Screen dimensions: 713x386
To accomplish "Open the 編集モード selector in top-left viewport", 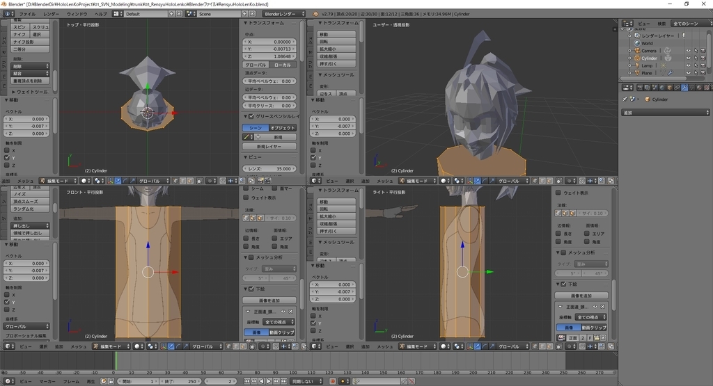I will pos(58,181).
